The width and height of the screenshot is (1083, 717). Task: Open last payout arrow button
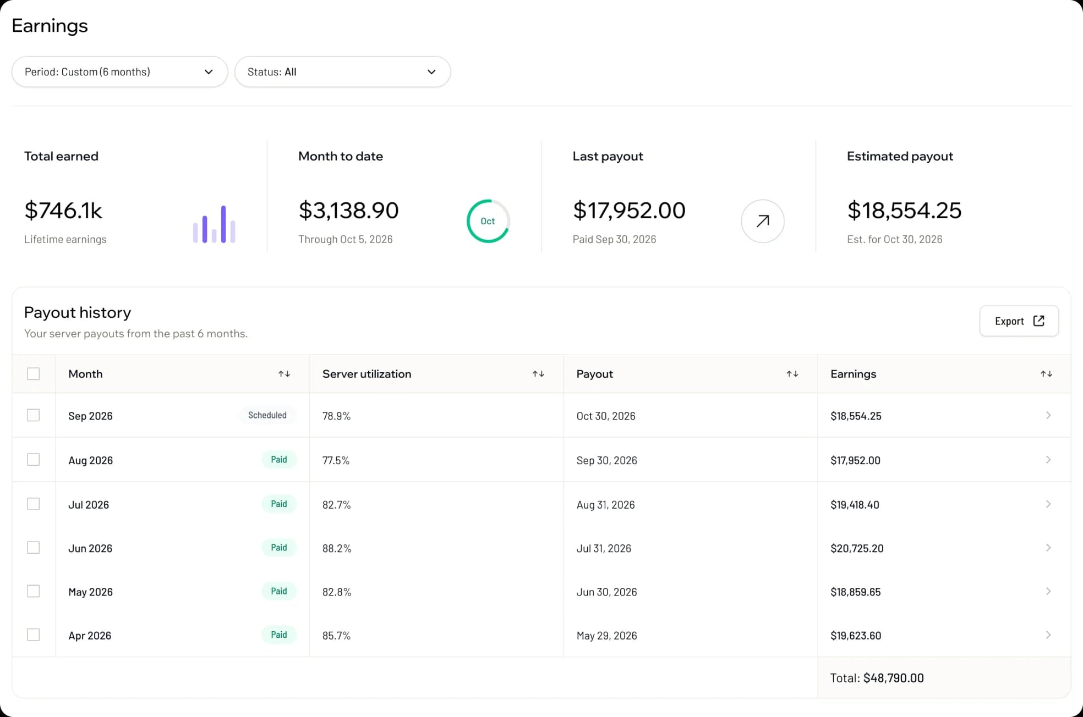point(762,221)
